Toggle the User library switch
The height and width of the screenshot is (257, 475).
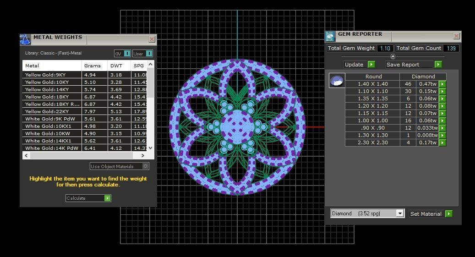(x=149, y=53)
